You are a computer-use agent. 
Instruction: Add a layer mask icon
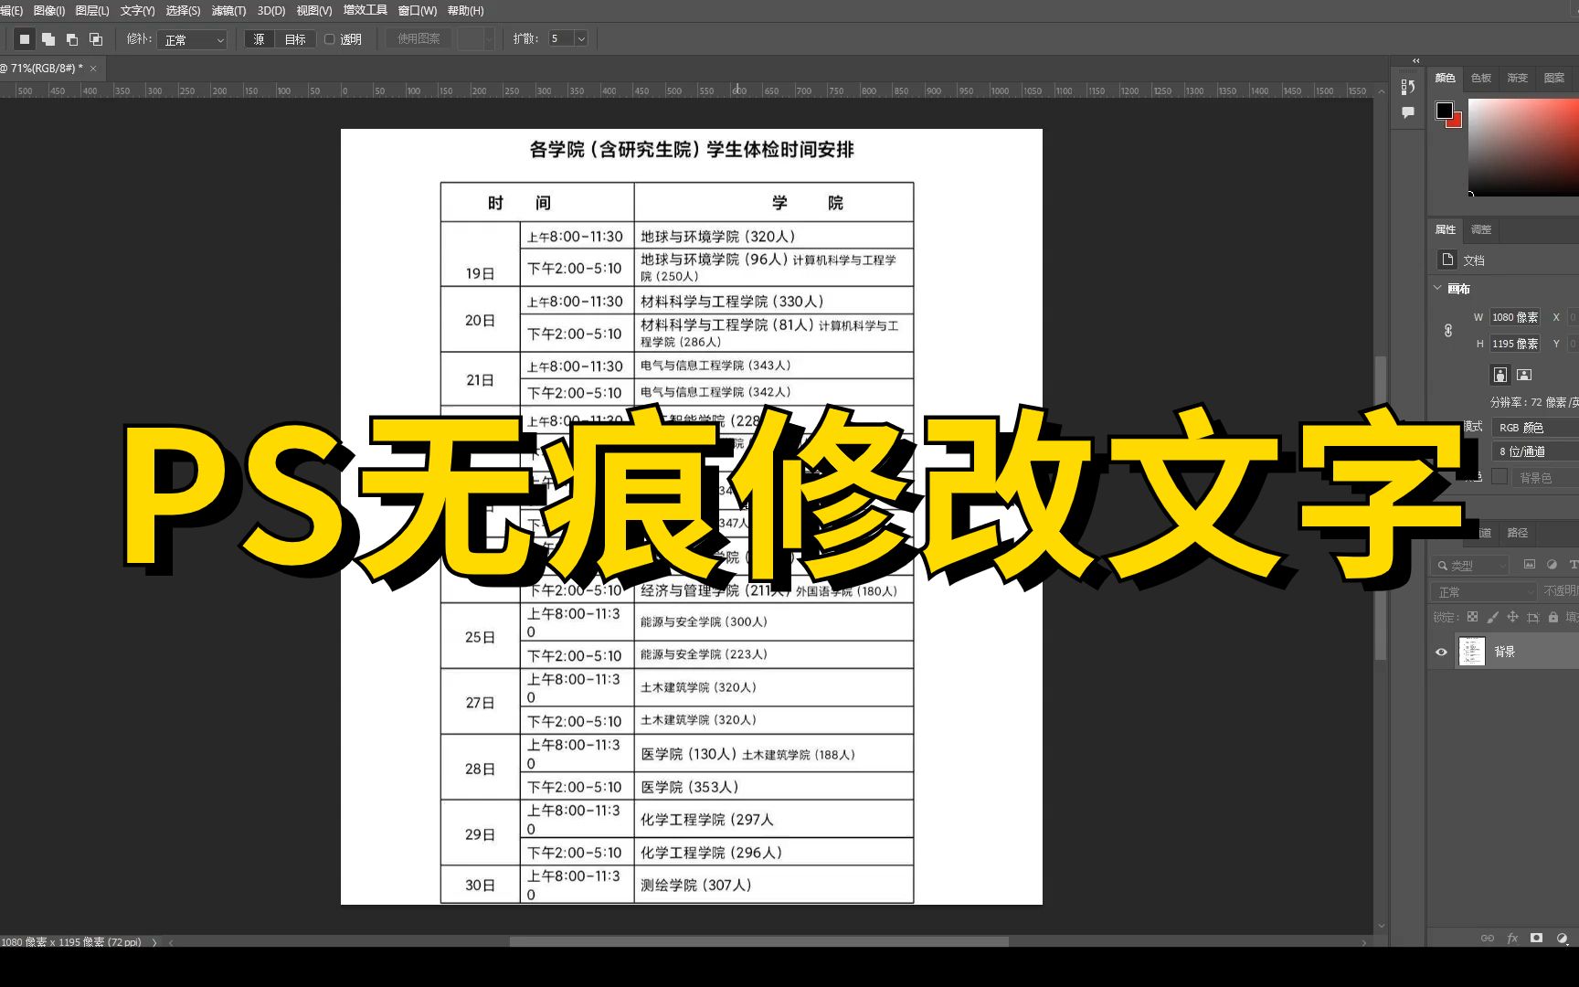(1537, 939)
